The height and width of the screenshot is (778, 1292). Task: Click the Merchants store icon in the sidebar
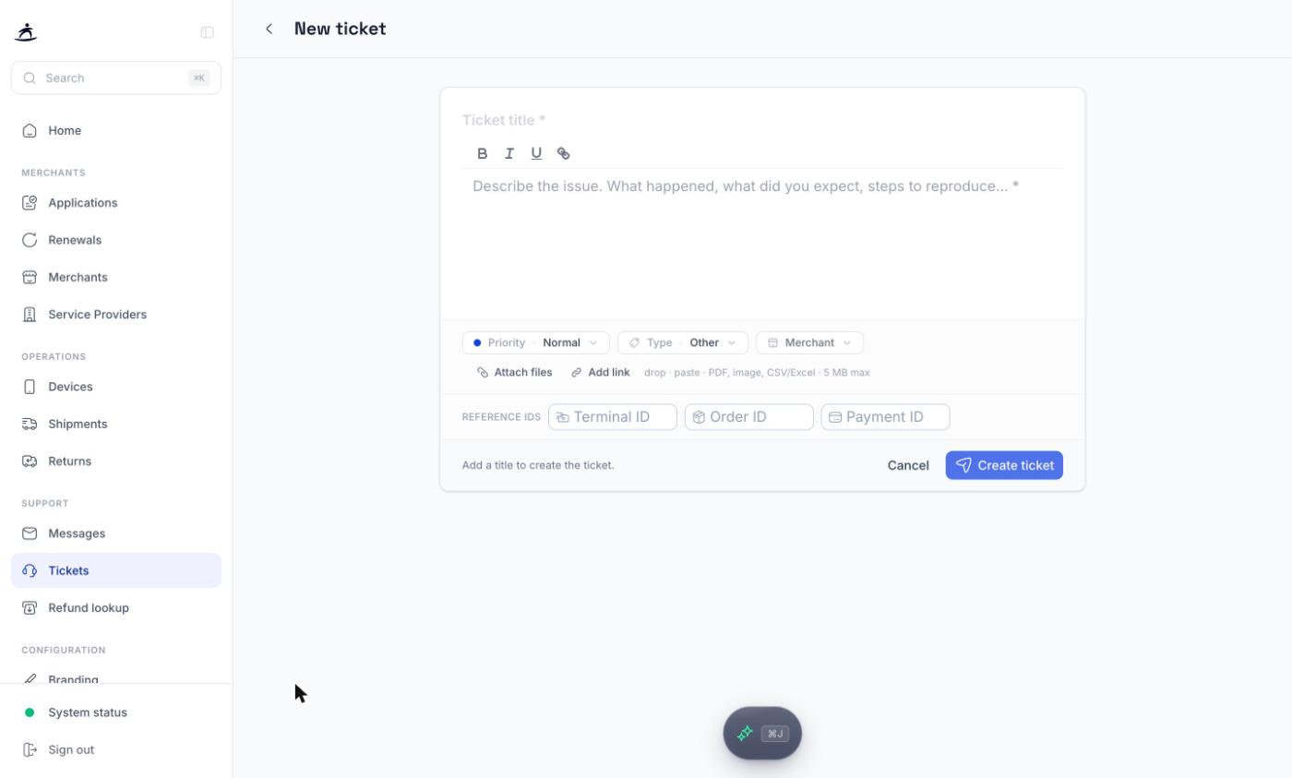[30, 277]
